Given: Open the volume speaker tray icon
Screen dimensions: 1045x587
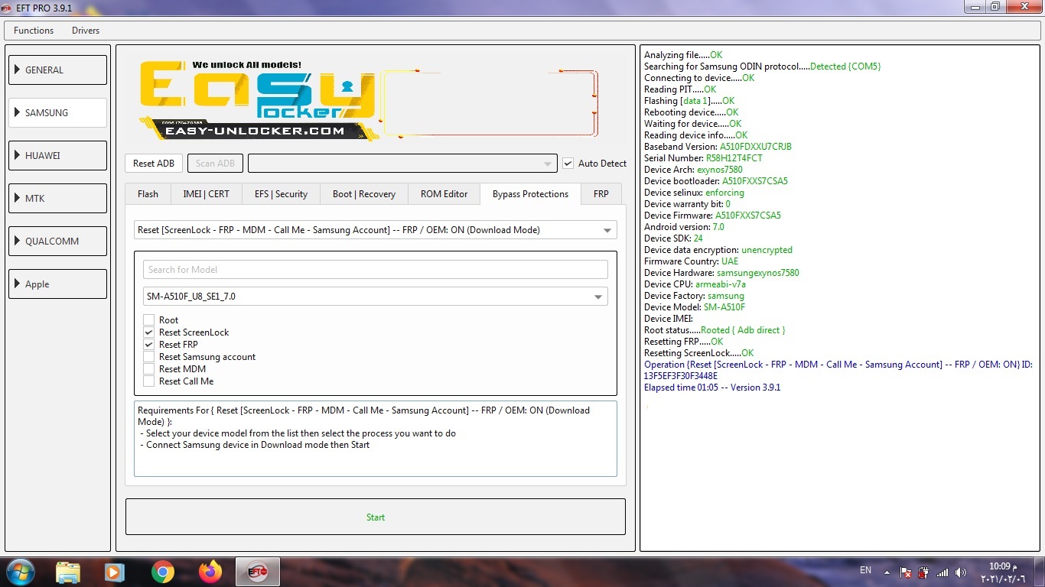Looking at the screenshot, I should (961, 572).
